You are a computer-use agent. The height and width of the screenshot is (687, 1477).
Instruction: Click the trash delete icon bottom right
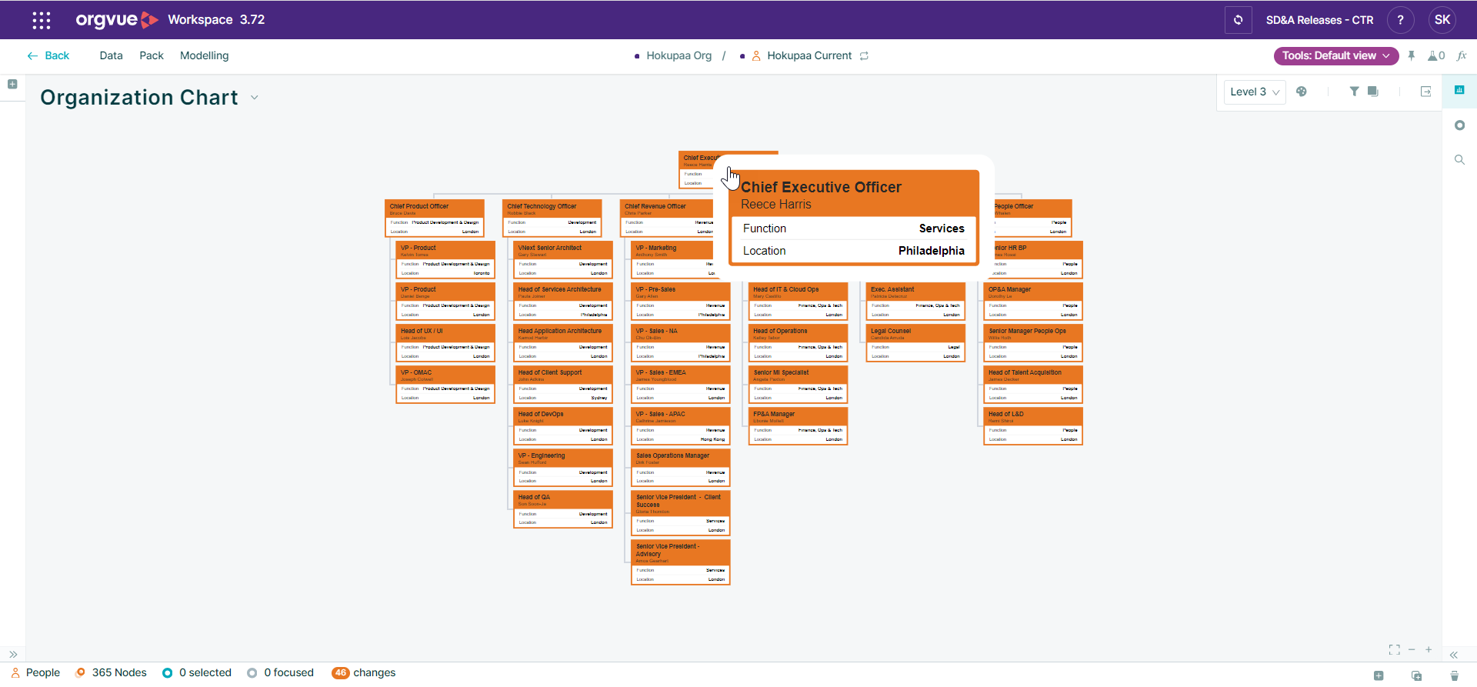coord(1454,675)
